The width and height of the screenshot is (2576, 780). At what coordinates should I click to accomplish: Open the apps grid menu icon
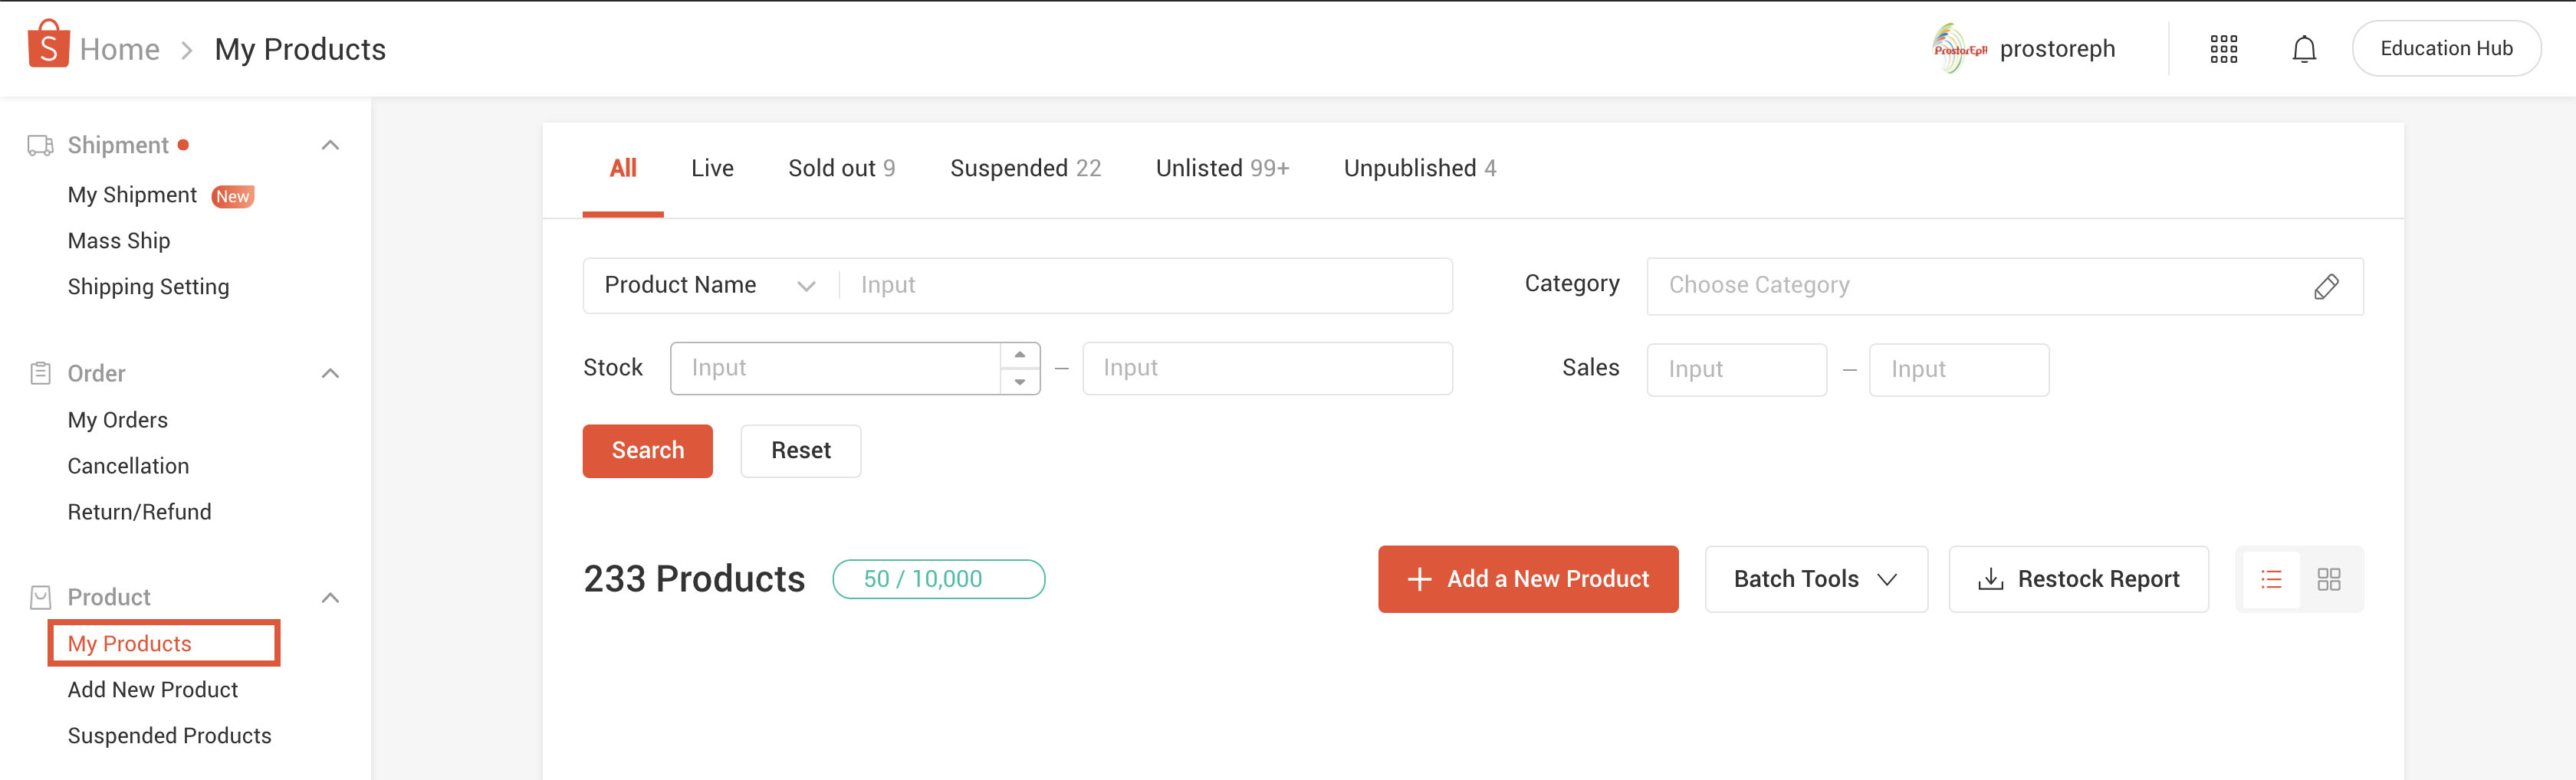[x=2223, y=49]
